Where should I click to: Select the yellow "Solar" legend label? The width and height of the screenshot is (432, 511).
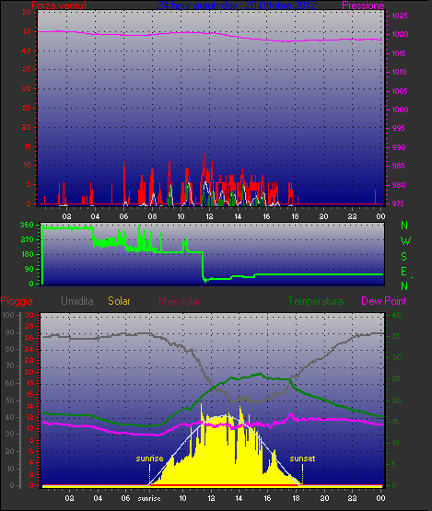click(119, 301)
